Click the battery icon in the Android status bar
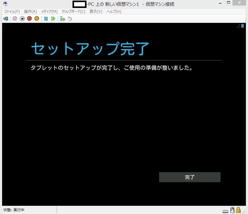This screenshot has width=248, height=214. click(x=243, y=26)
